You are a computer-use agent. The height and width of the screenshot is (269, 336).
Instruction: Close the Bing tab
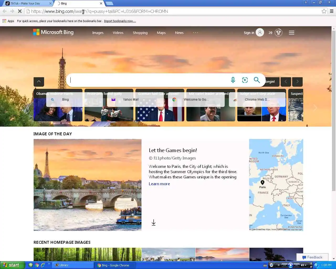(101, 3)
